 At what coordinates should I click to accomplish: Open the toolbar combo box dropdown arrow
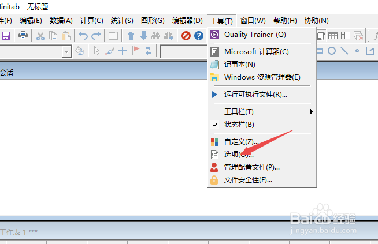66,51
